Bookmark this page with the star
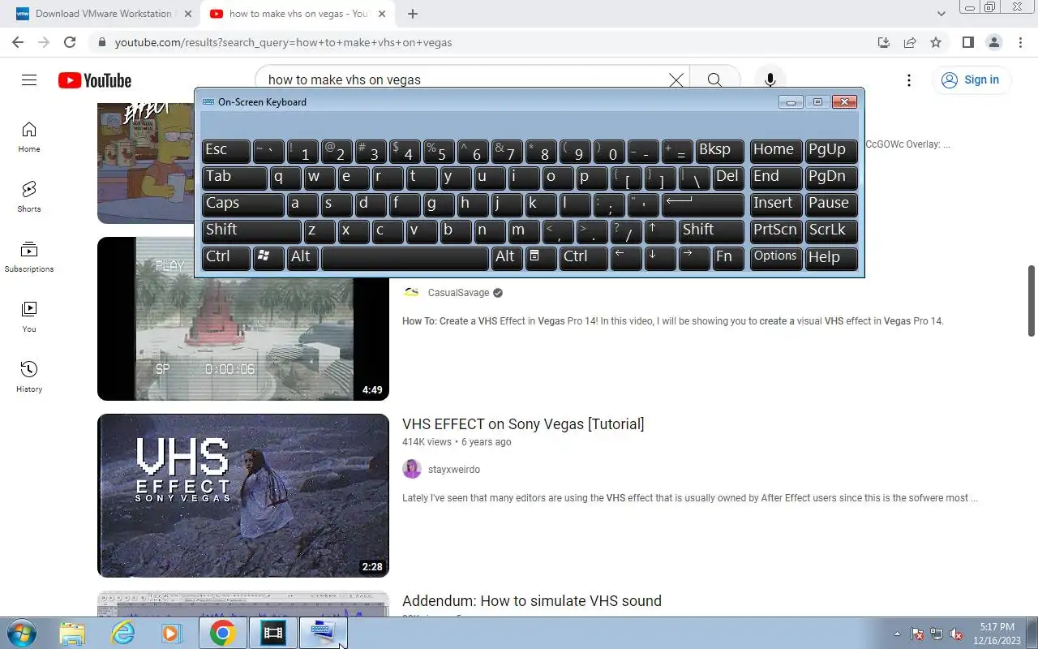This screenshot has height=649, width=1038. [936, 42]
